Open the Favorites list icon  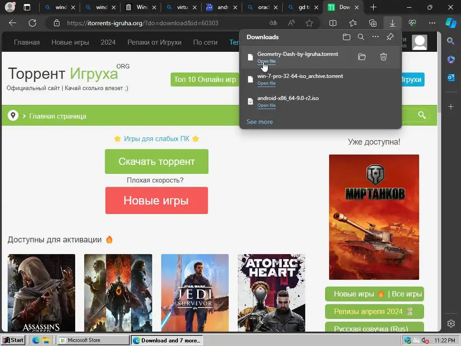click(353, 23)
